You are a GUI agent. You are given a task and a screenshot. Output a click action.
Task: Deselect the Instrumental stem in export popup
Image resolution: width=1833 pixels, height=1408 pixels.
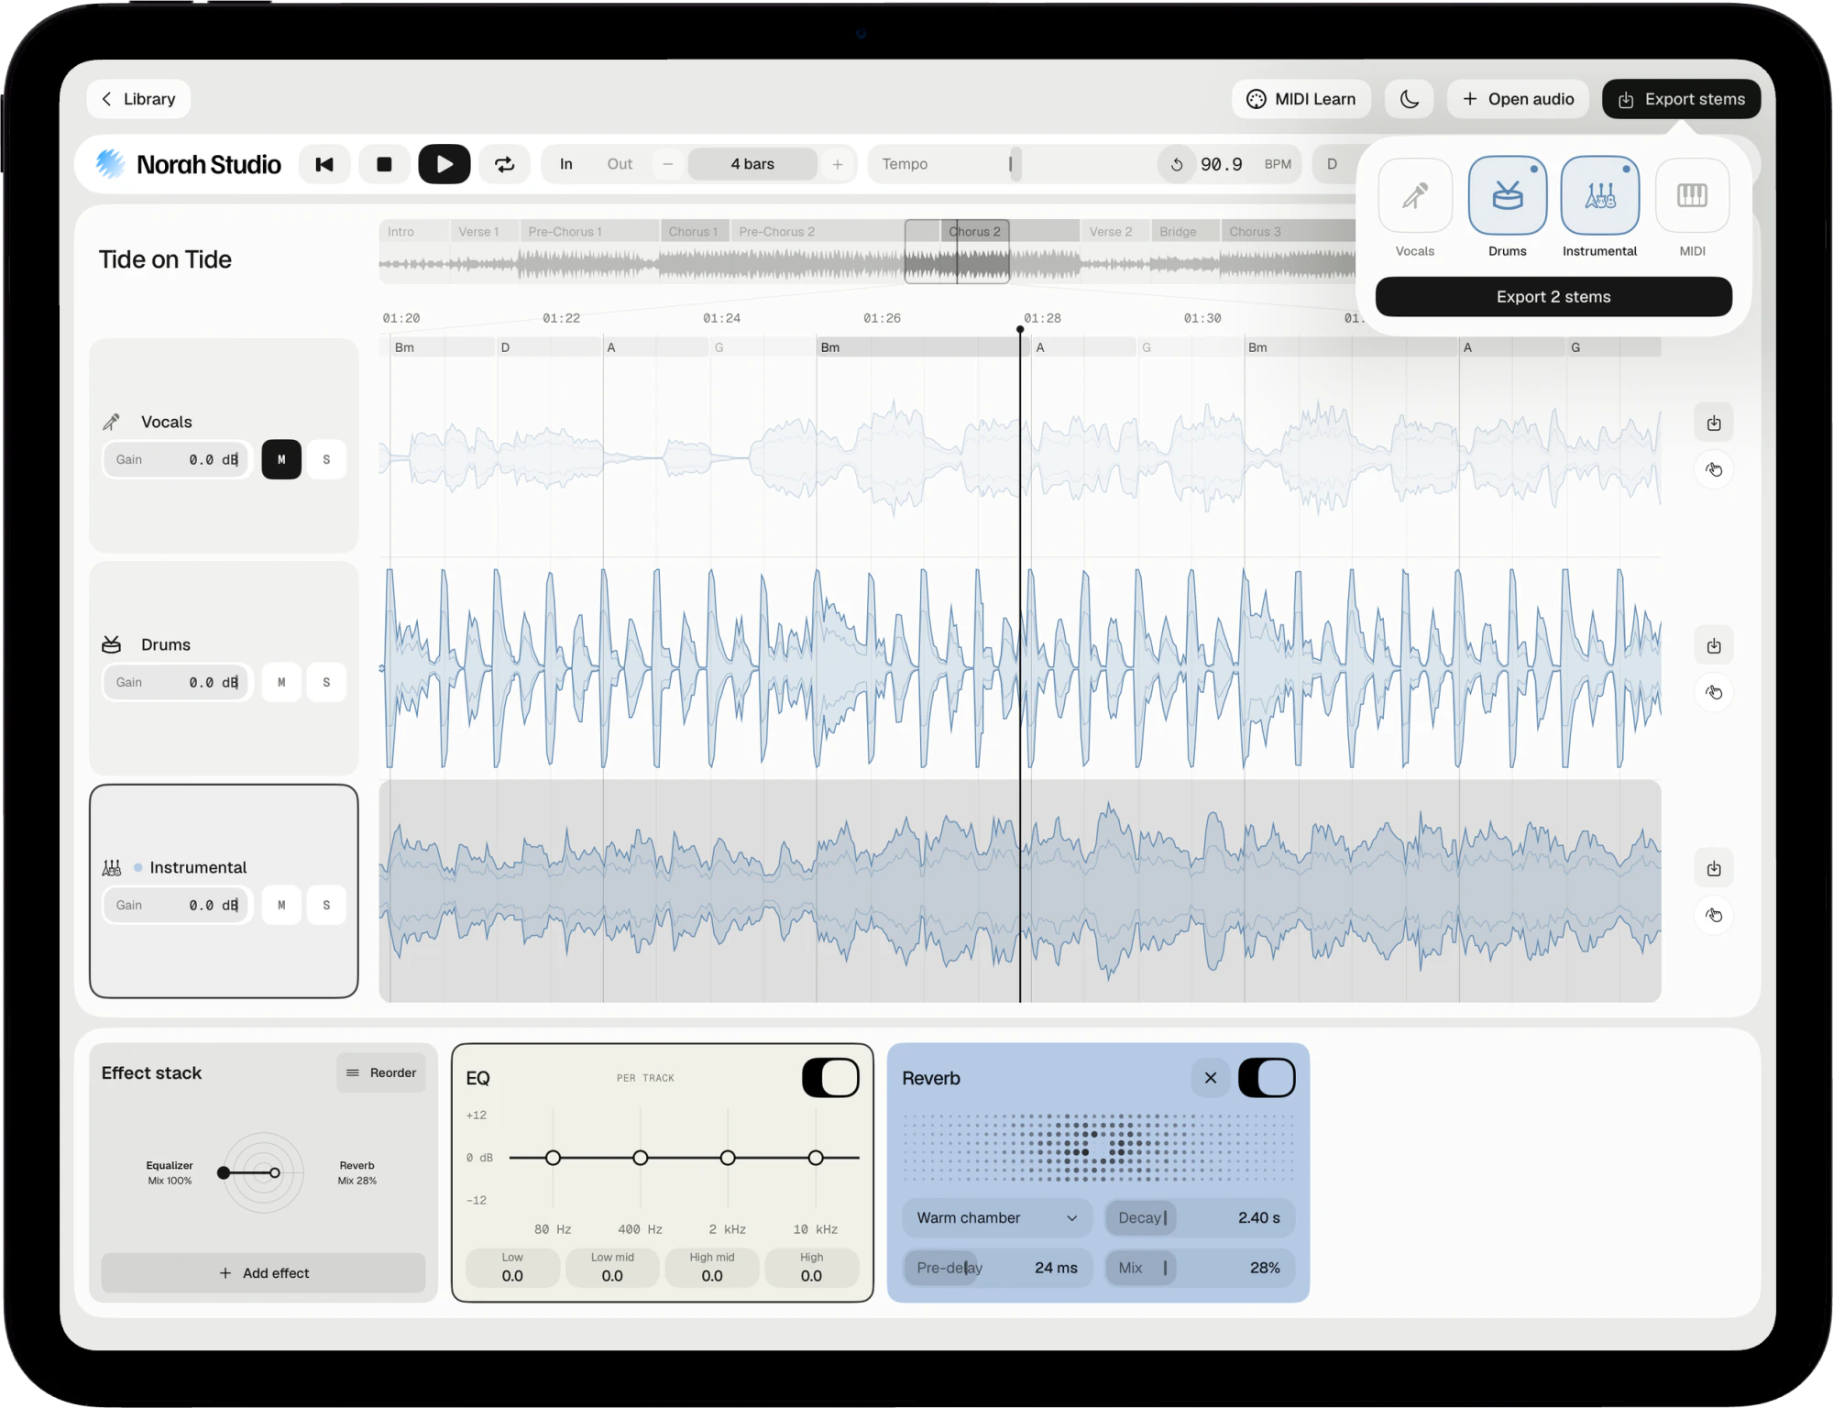point(1600,195)
